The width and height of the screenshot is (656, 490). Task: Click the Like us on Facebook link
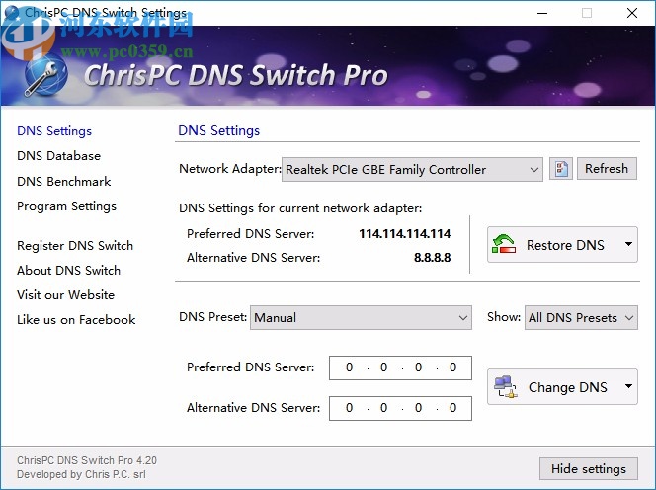[76, 320]
